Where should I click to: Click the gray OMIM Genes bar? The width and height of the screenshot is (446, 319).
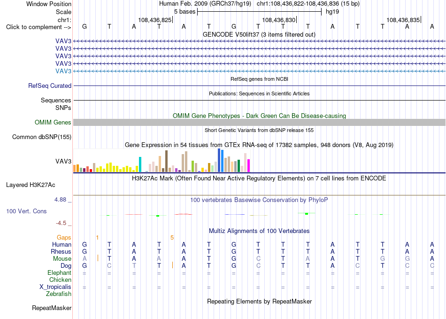[259, 122]
